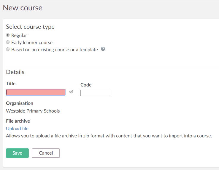219x170 pixels.
Task: Focus the Title input field
Action: click(36, 92)
